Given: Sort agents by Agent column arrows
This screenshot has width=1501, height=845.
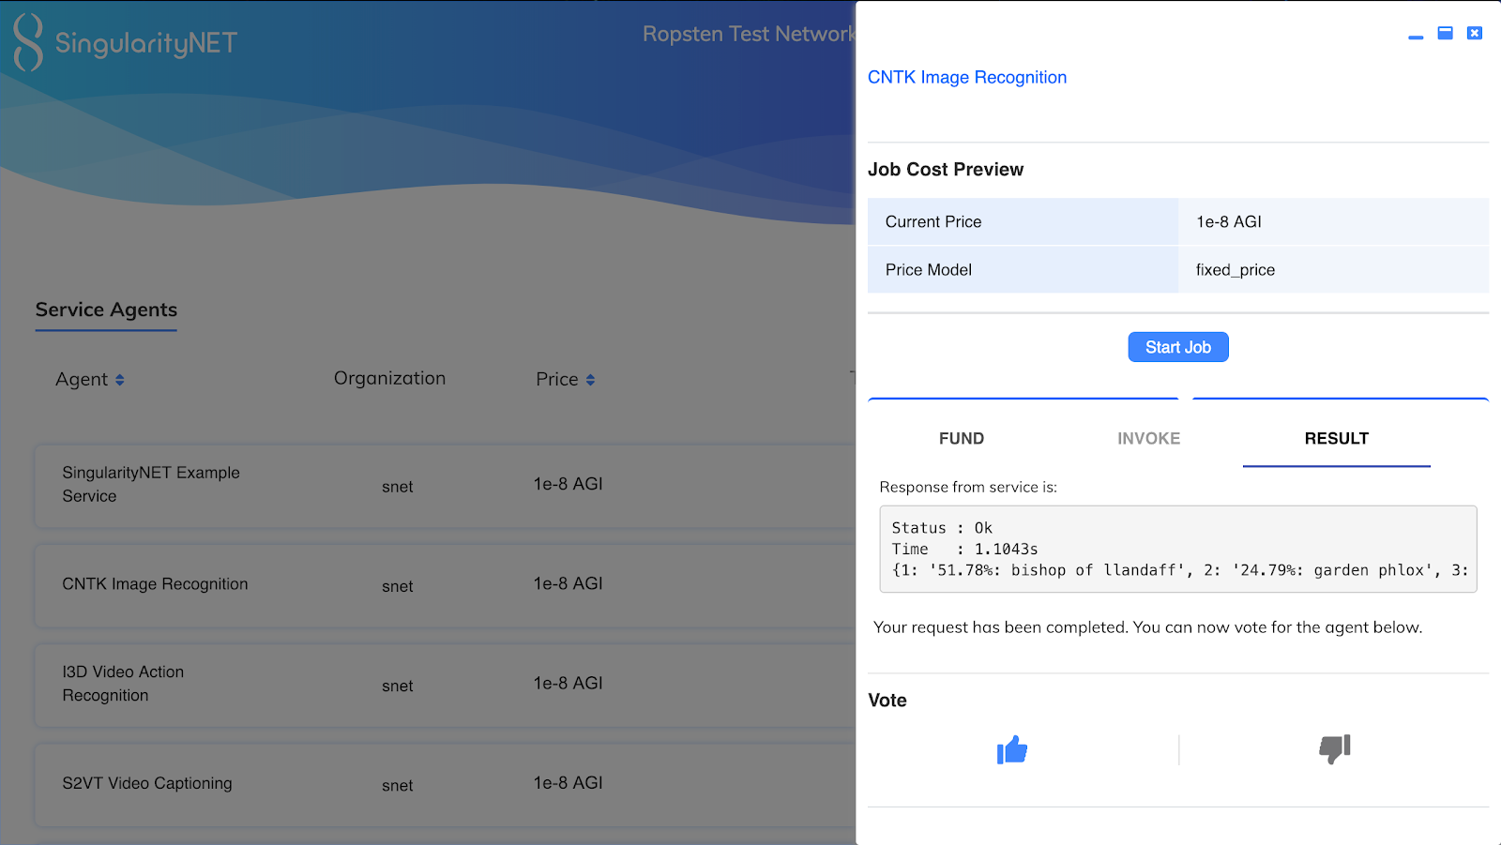Looking at the screenshot, I should (x=120, y=380).
